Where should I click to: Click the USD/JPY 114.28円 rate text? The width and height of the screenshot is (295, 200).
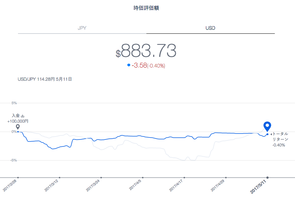coord(45,79)
